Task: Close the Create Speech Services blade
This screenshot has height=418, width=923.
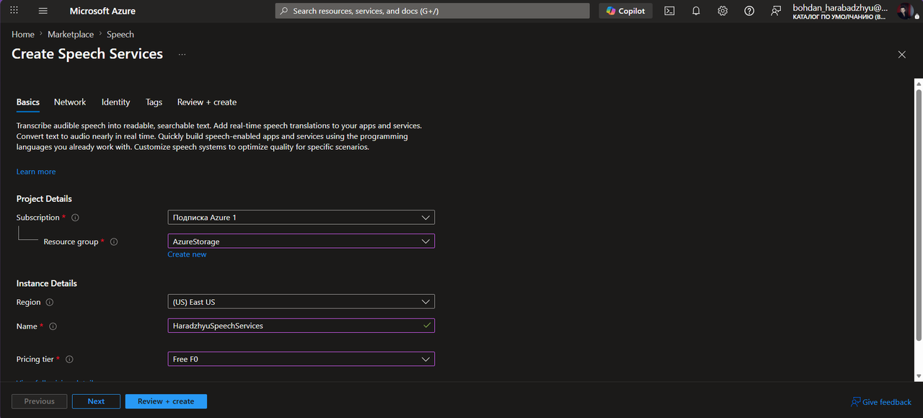Action: pyautogui.click(x=901, y=55)
